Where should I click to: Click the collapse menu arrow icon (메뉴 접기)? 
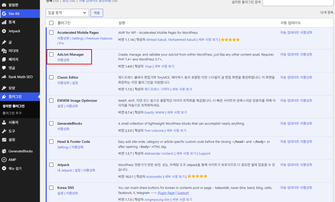click(x=4, y=168)
